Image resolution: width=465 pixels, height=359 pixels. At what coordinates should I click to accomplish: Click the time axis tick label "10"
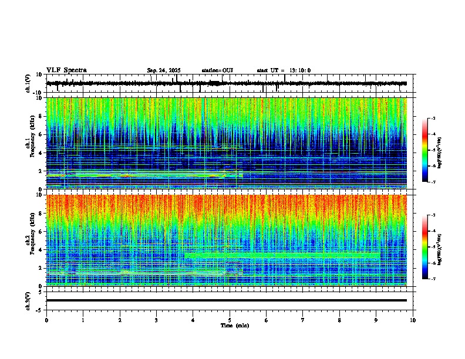413,320
